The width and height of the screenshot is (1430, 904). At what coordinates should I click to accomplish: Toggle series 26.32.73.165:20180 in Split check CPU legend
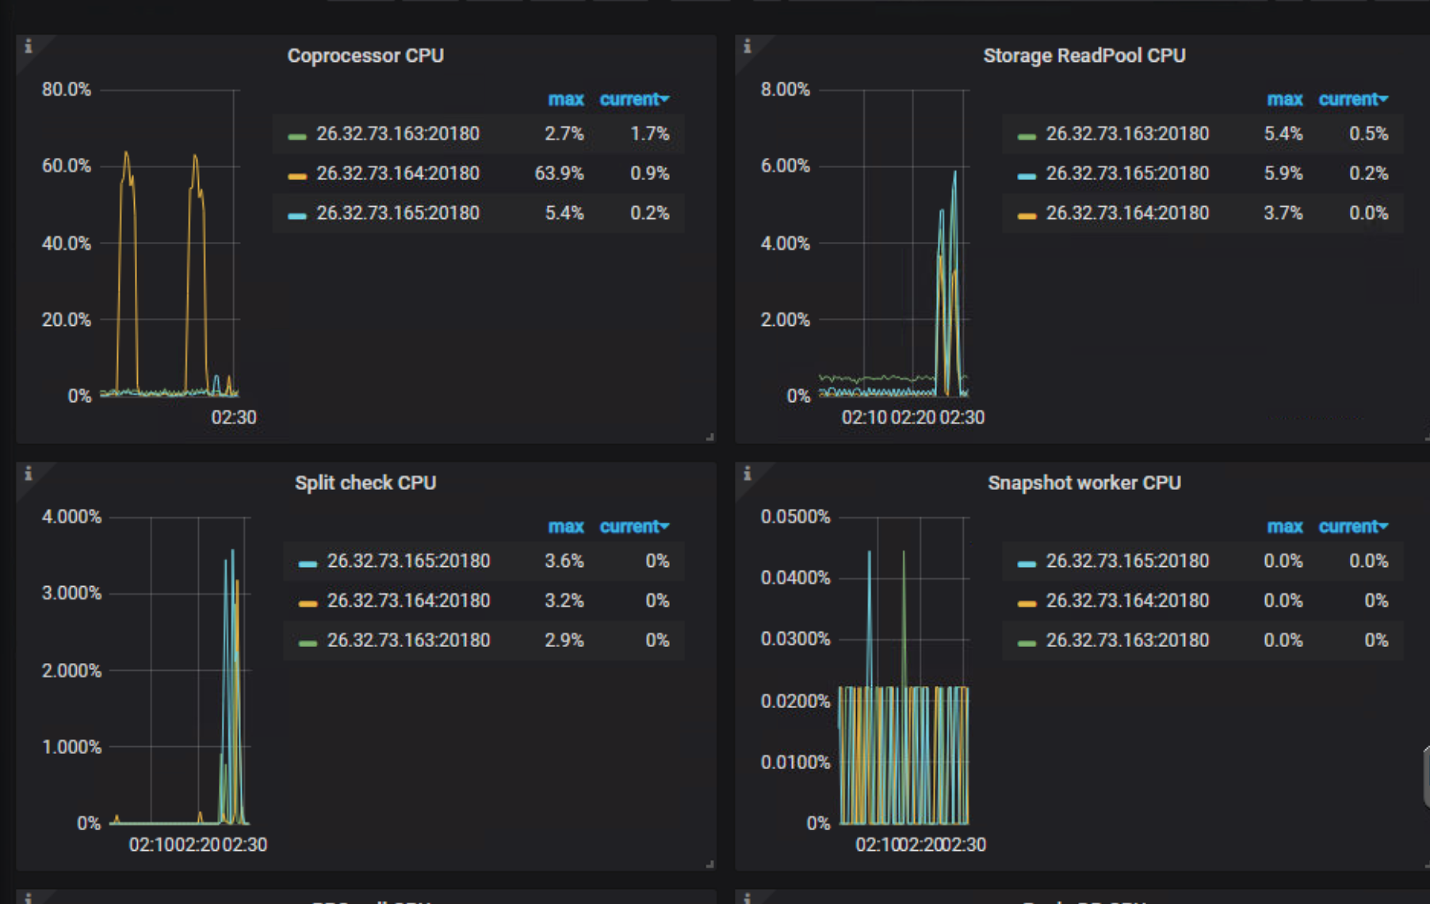coord(409,561)
